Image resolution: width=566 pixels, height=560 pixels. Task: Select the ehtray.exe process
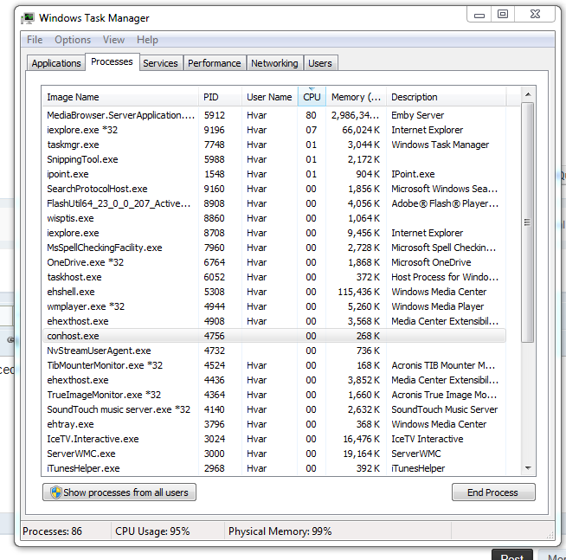click(x=274, y=424)
